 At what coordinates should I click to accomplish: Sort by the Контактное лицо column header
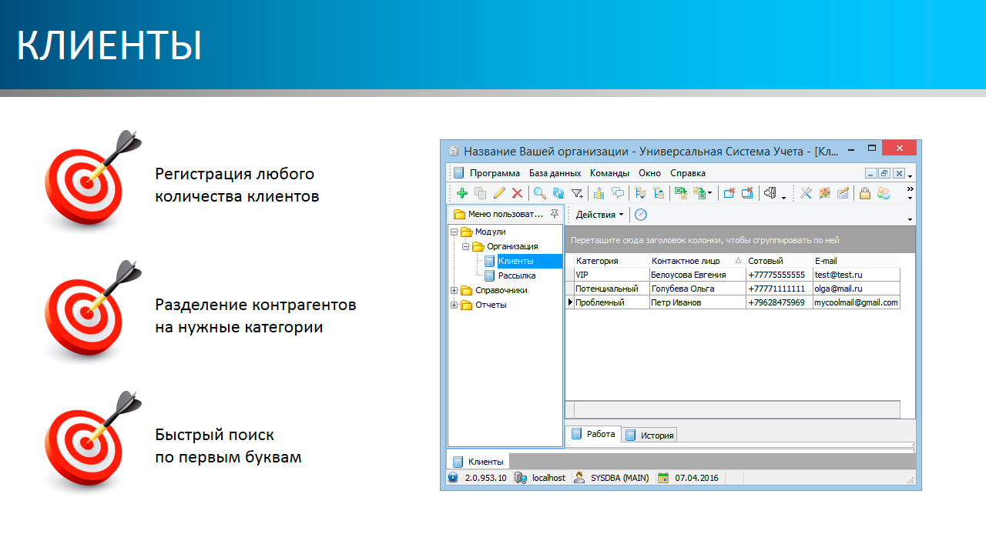(696, 261)
